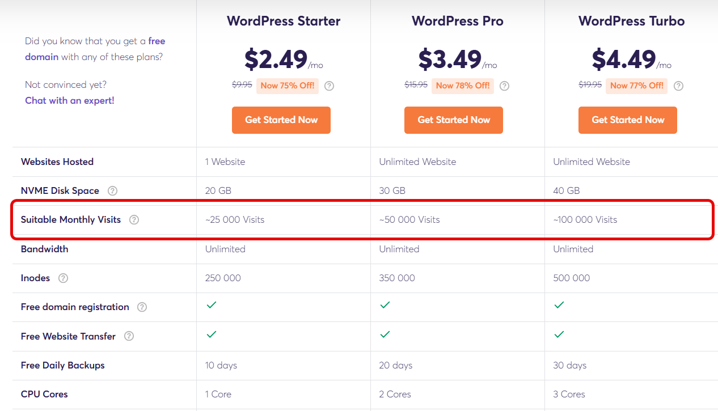Screen dimensions: 718x411
Task: Select Get Started Now under WordPress Turbo
Action: [628, 120]
